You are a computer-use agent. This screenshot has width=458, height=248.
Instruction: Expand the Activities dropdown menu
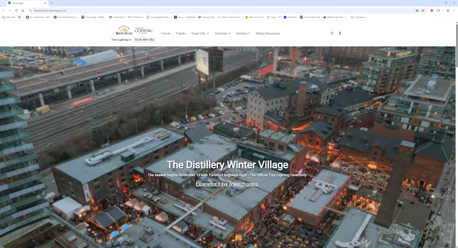coord(222,33)
